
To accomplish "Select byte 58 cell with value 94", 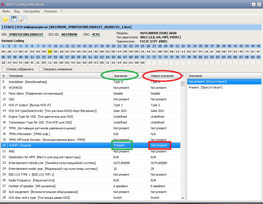I will coord(73,63).
